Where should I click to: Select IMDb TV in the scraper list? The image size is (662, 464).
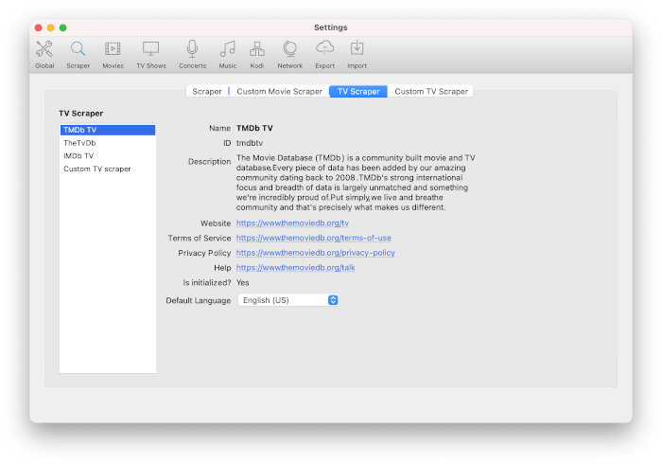click(x=108, y=156)
